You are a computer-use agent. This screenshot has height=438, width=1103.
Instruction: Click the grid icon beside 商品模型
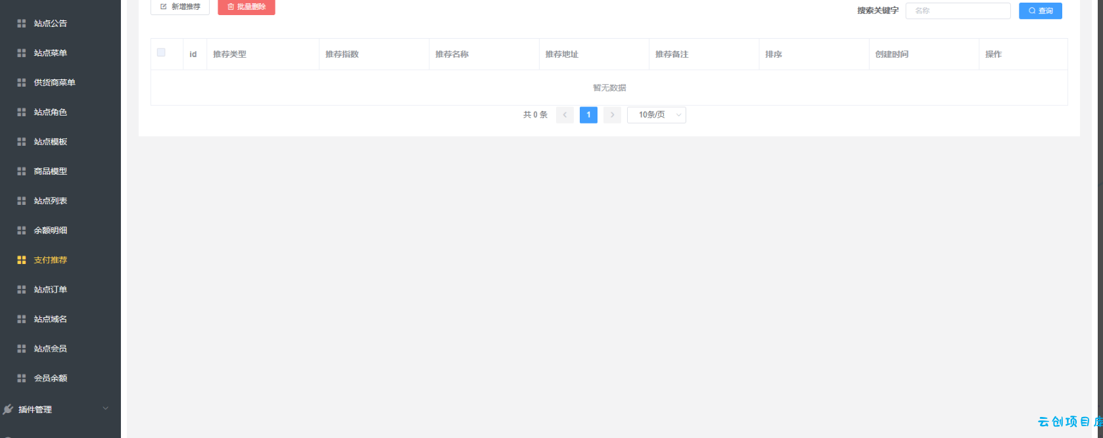(x=22, y=171)
